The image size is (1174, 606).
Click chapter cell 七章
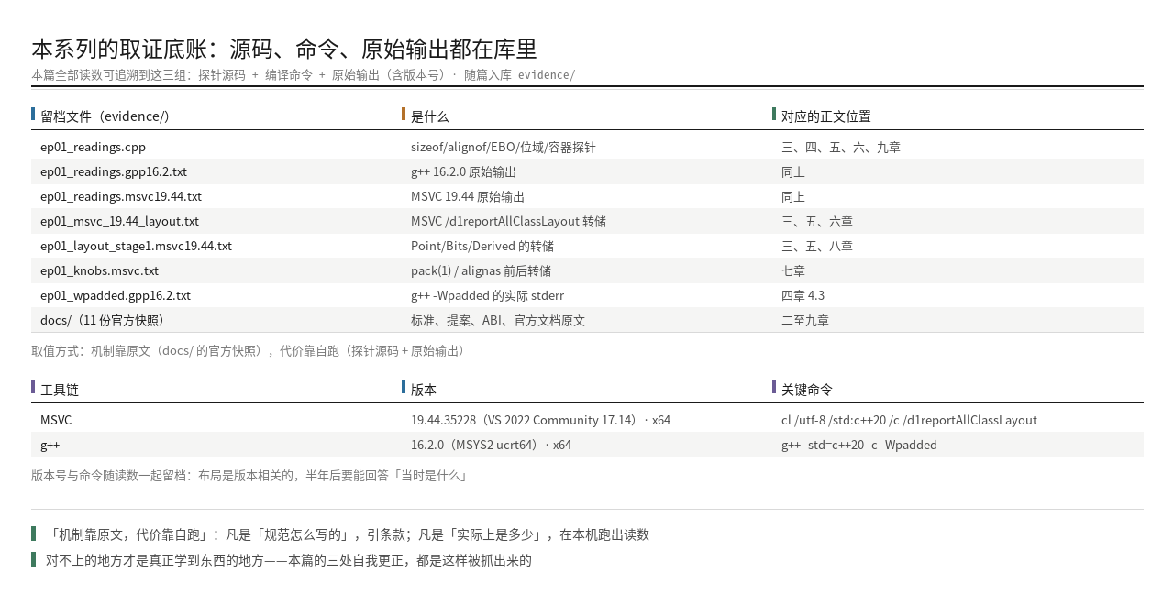point(793,270)
